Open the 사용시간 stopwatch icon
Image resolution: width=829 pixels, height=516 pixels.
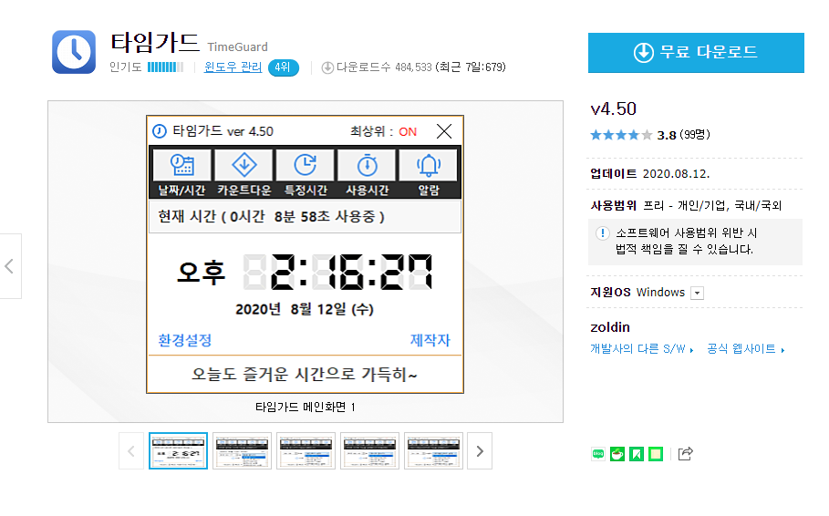point(367,166)
